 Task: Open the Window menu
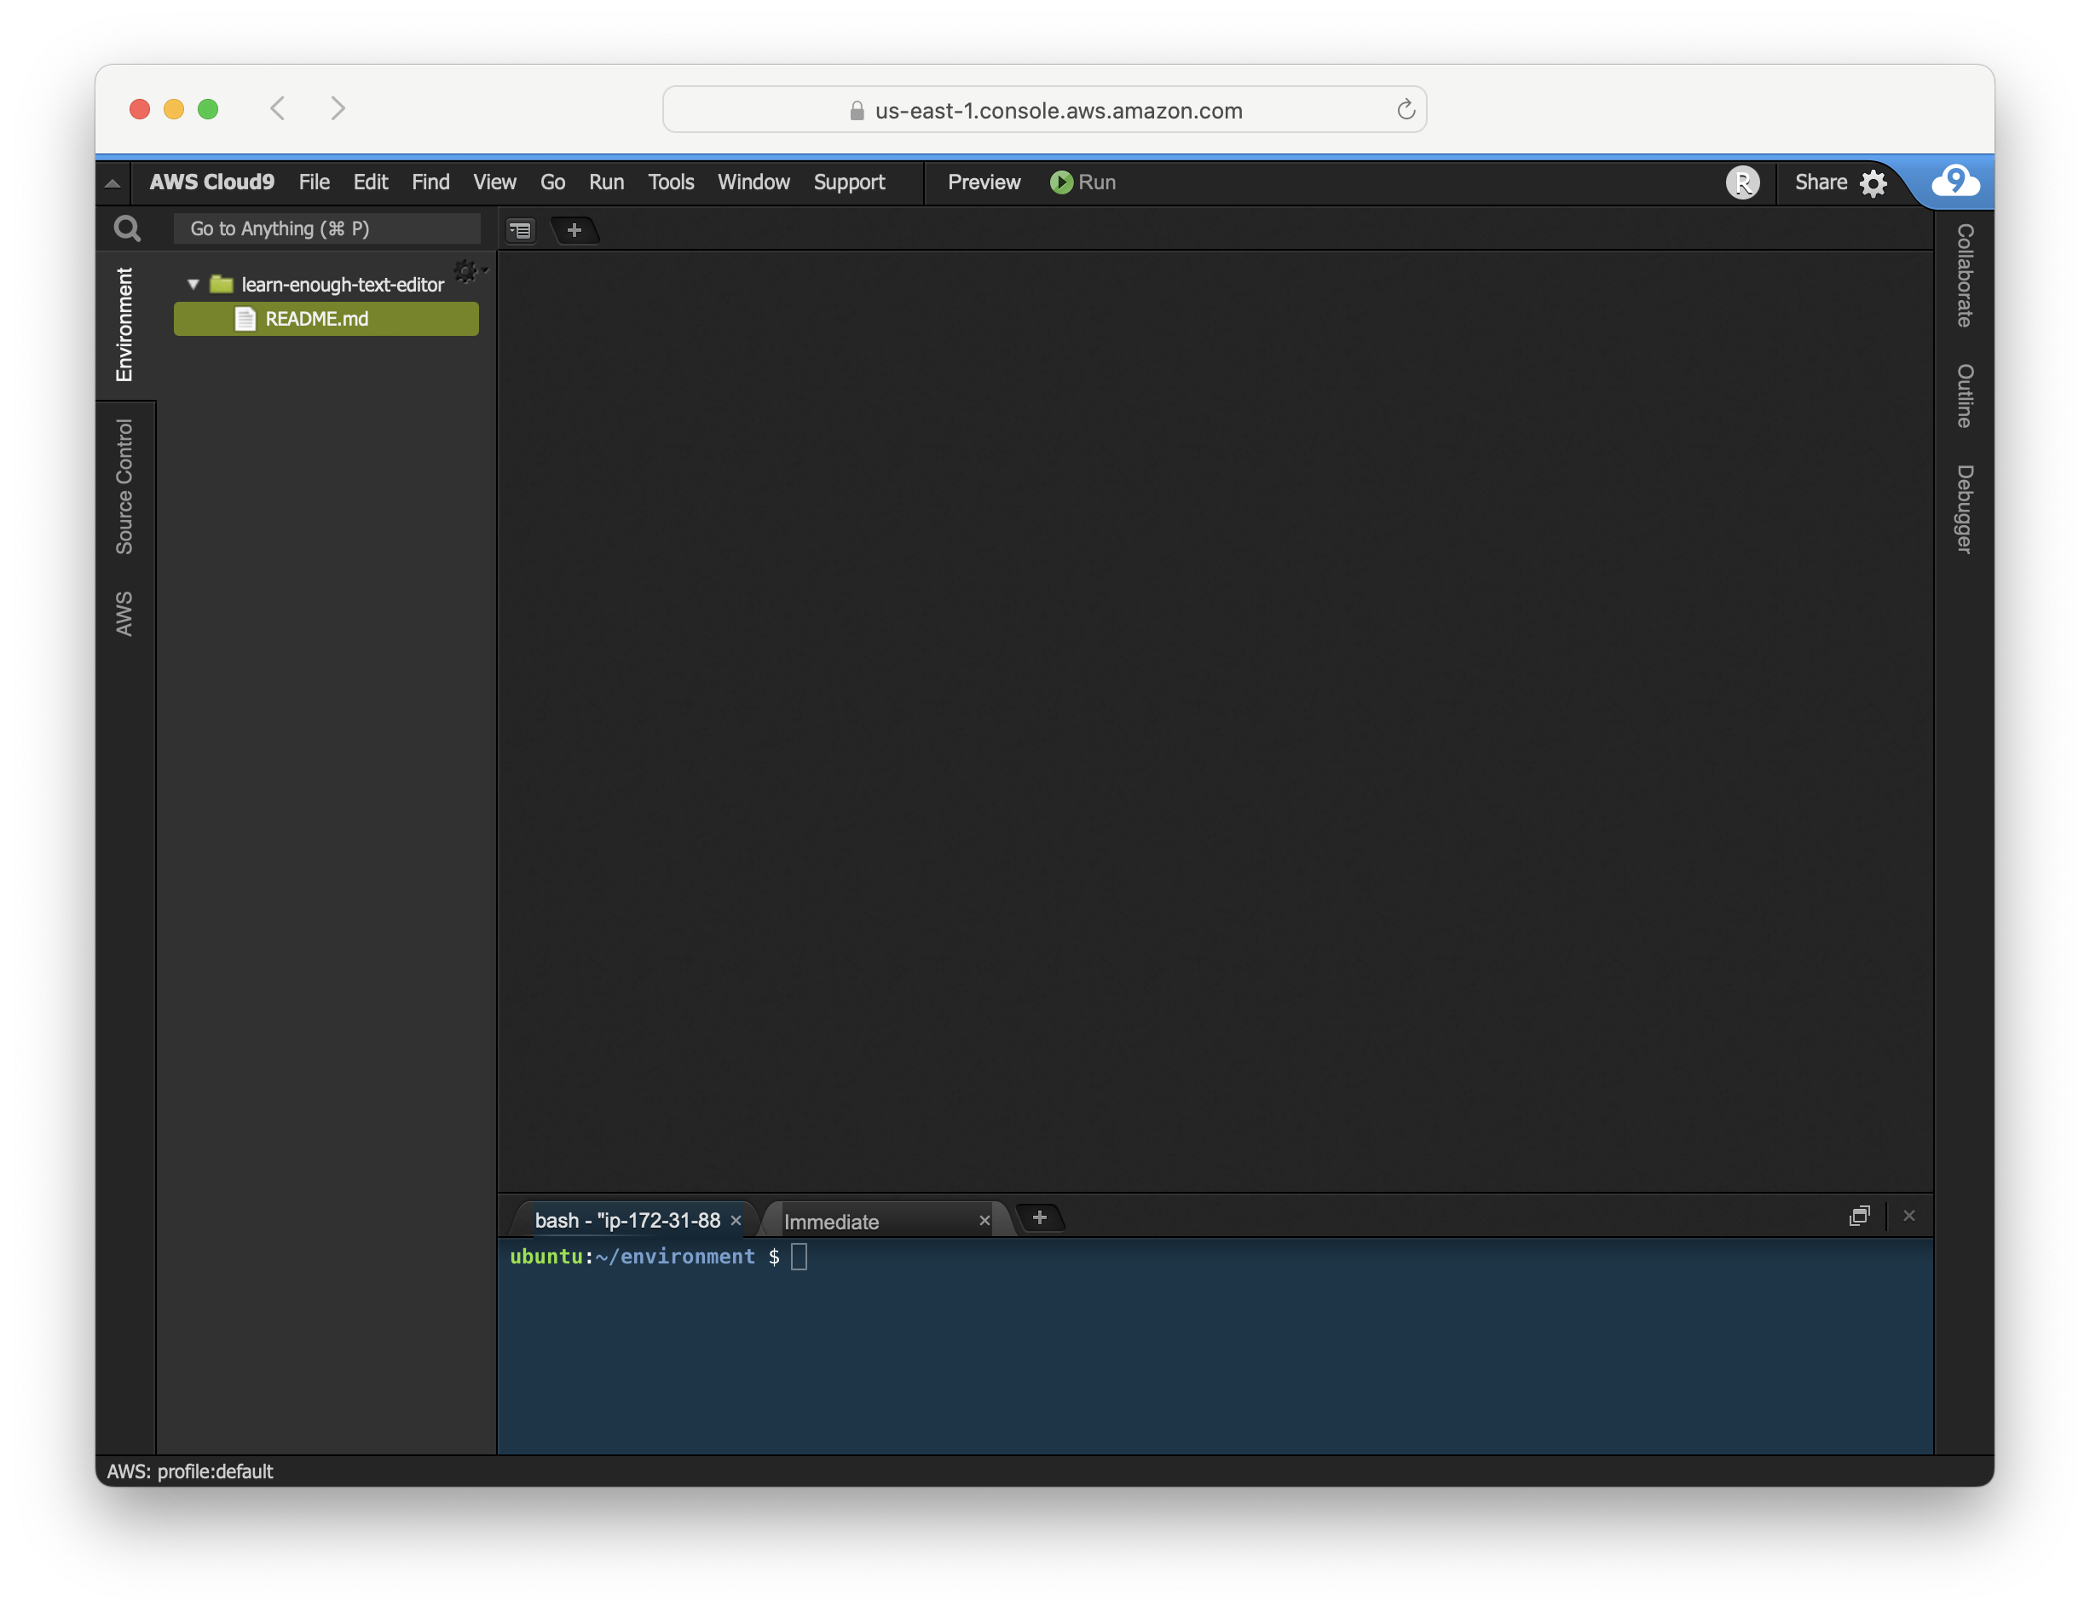753,182
